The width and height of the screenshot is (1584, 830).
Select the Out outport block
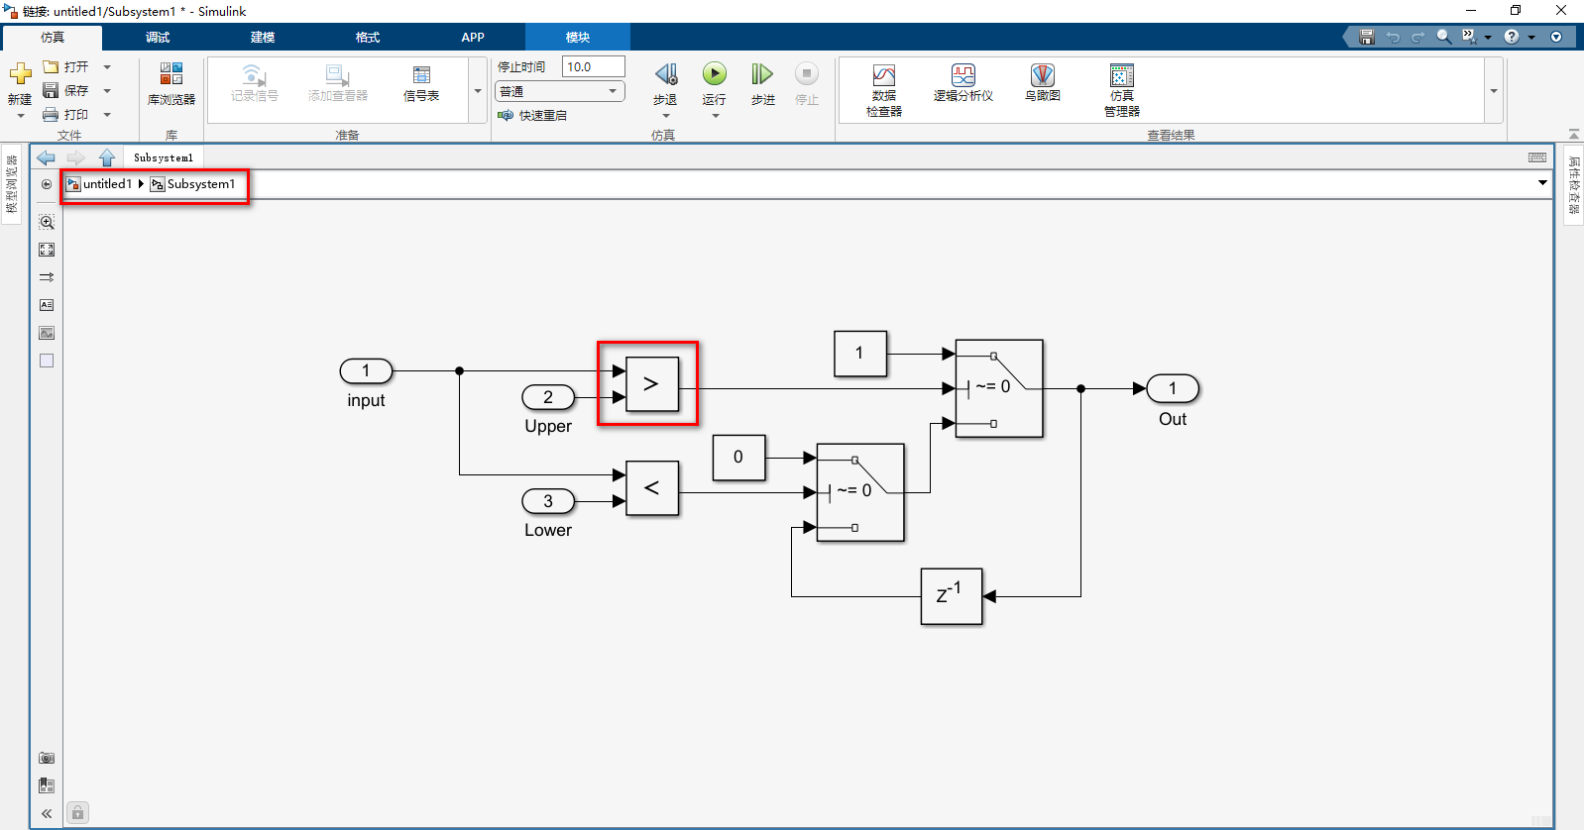[x=1173, y=389]
